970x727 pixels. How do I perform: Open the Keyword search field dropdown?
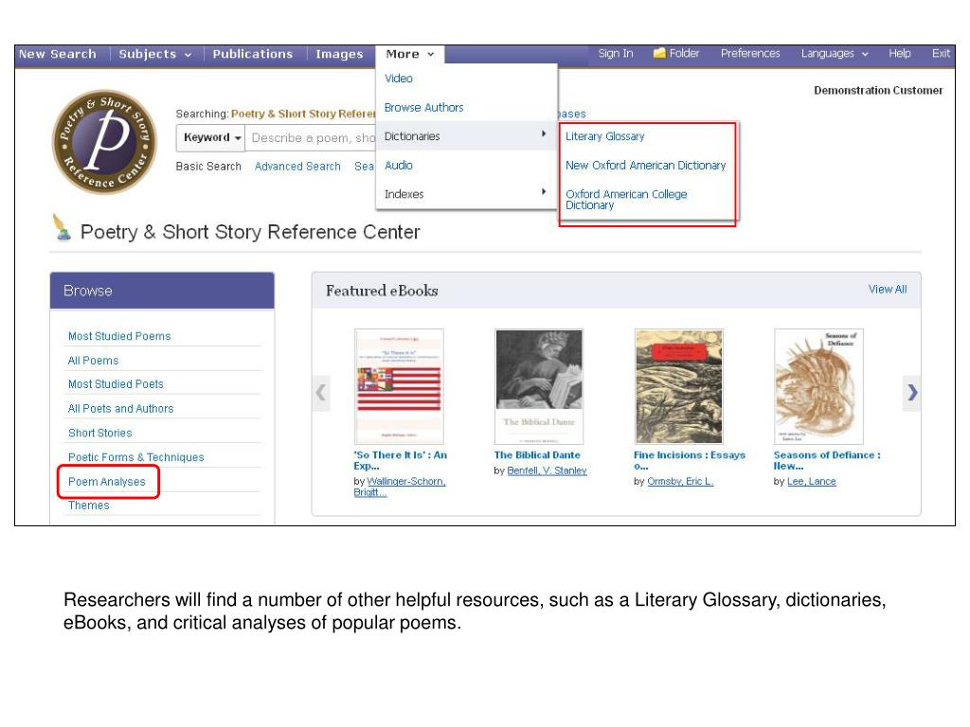pos(211,137)
